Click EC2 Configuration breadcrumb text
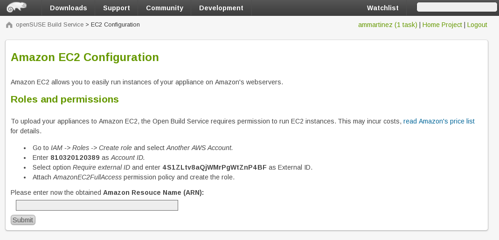Image resolution: width=499 pixels, height=240 pixels. [x=115, y=25]
